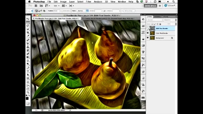Screen dimensions: 203x114
Task: Launch Mini Bridge from the application bar
Action: pyautogui.click(x=41, y=6)
